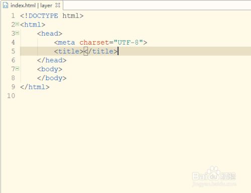Collapse the head tag fold on line 3

coord(17,33)
